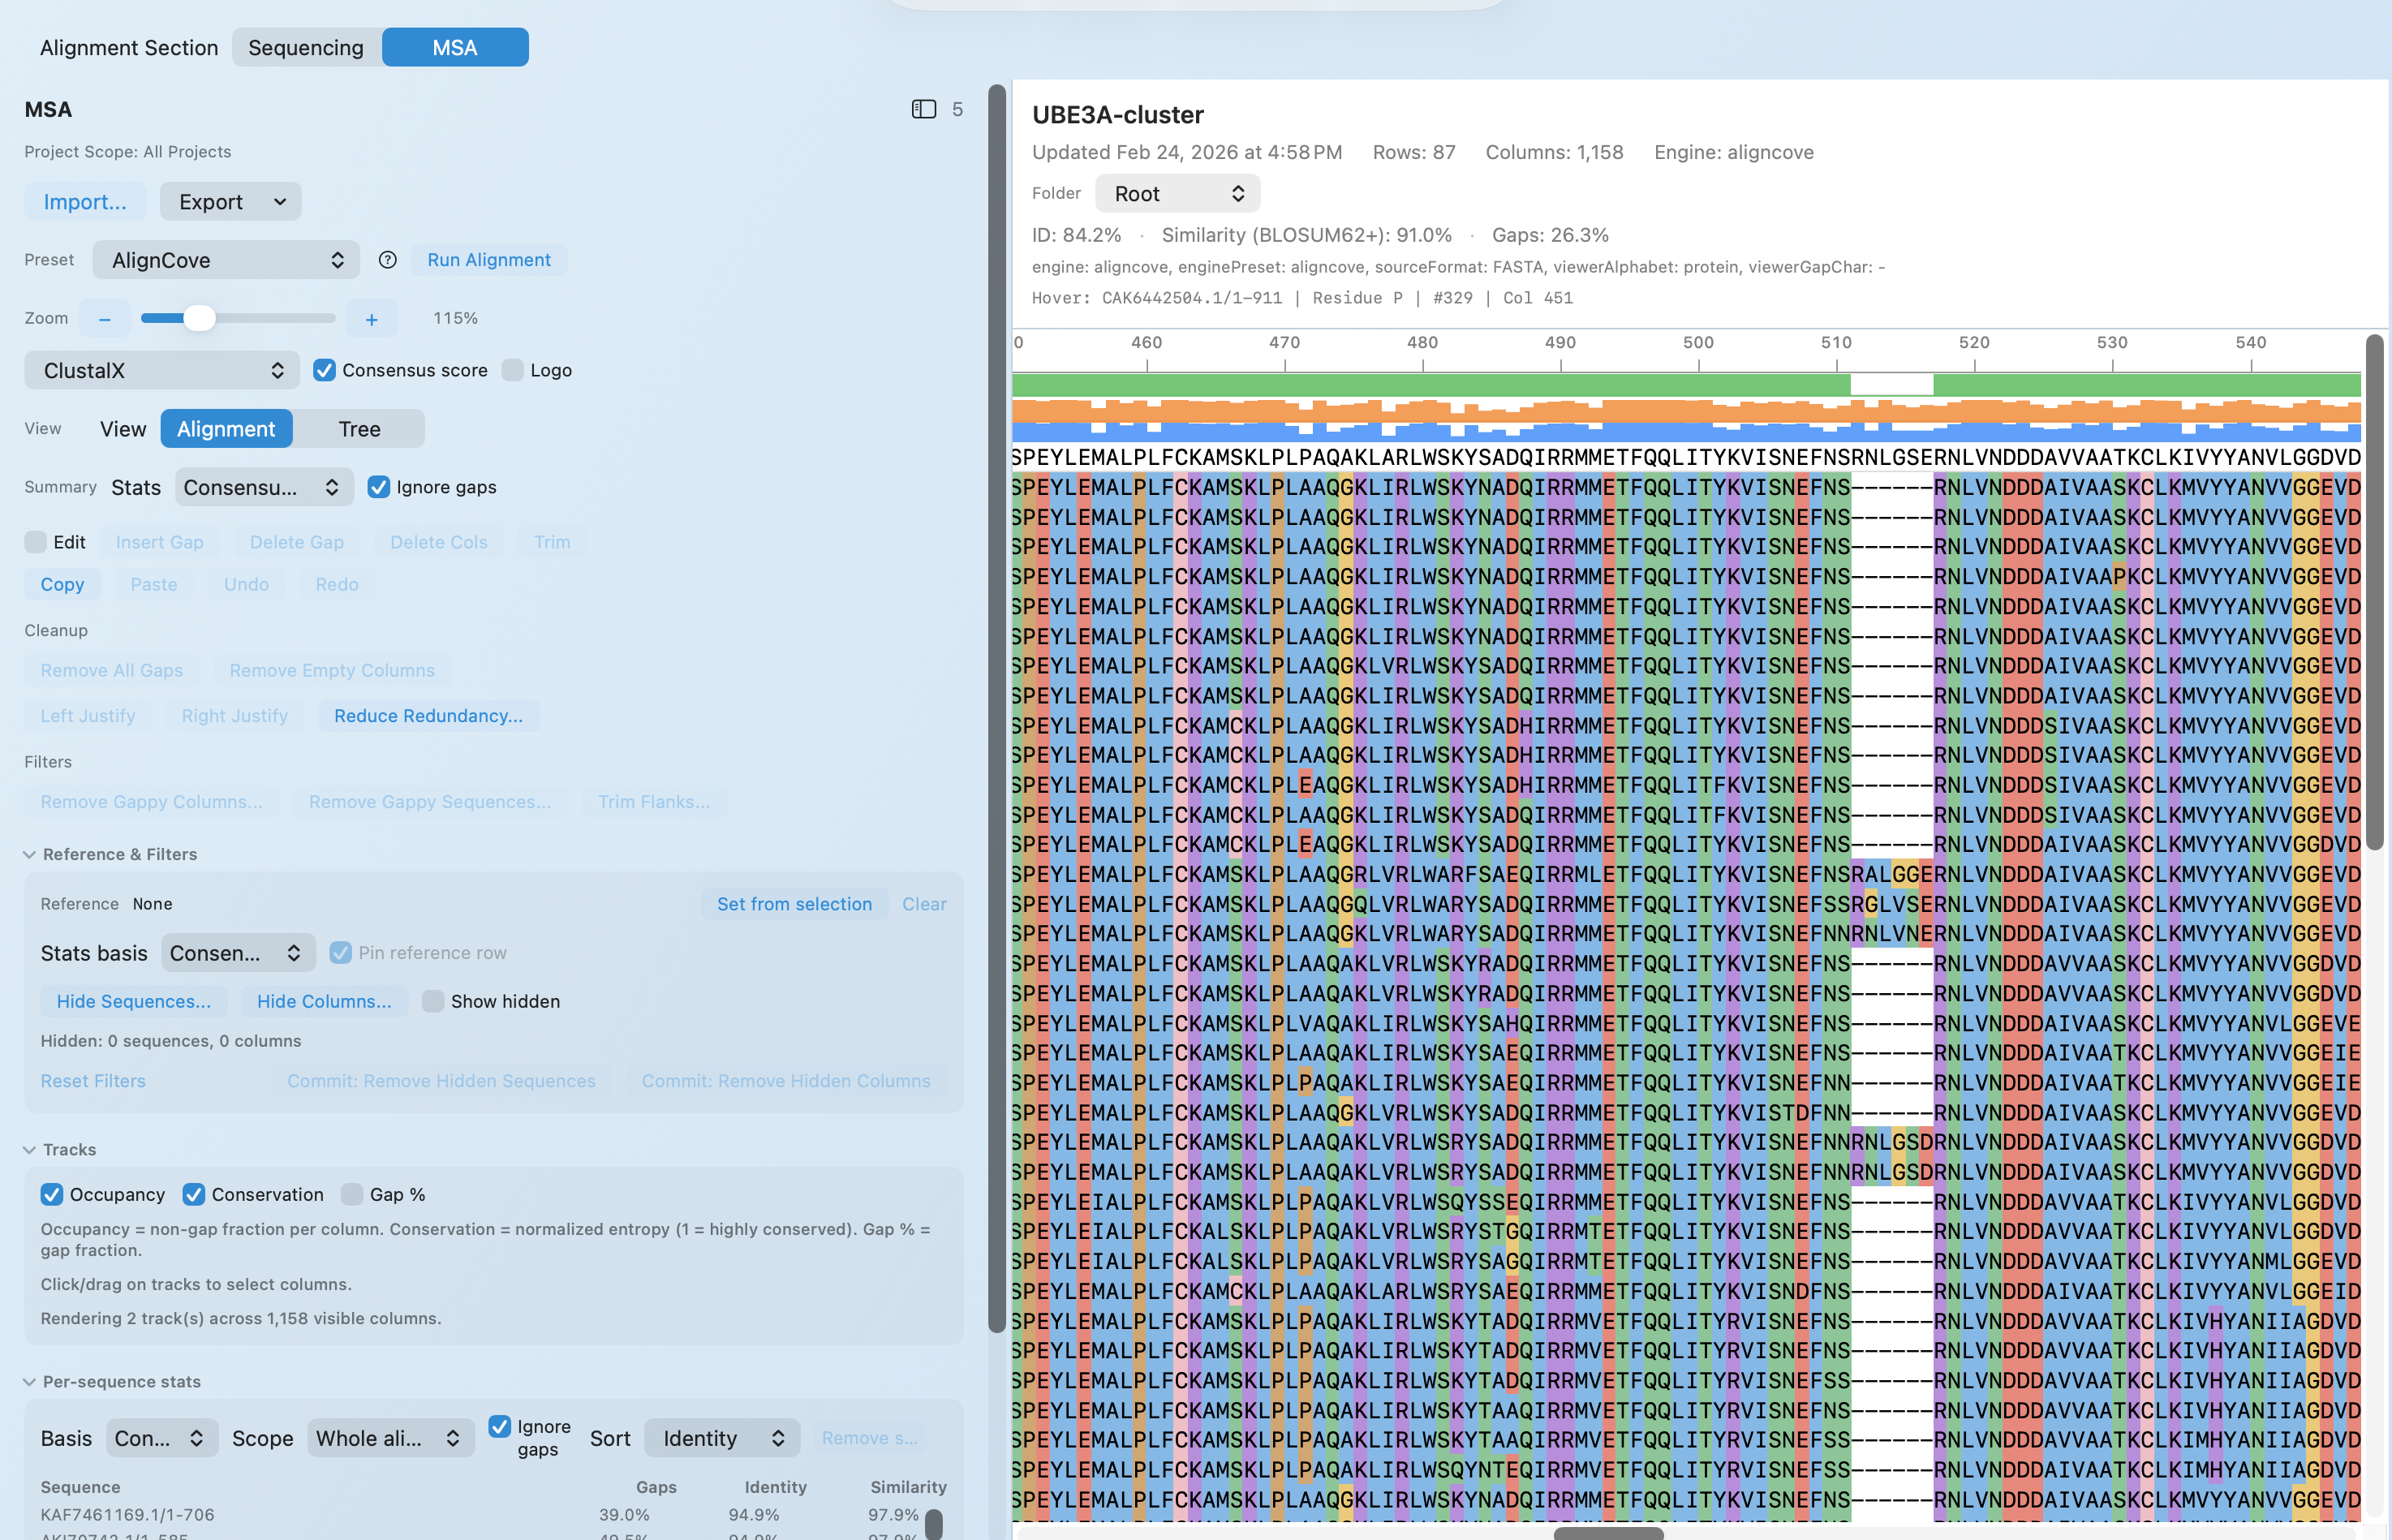Open the Preset AlignCove dropdown
The height and width of the screenshot is (1540, 2392).
pyautogui.click(x=226, y=260)
